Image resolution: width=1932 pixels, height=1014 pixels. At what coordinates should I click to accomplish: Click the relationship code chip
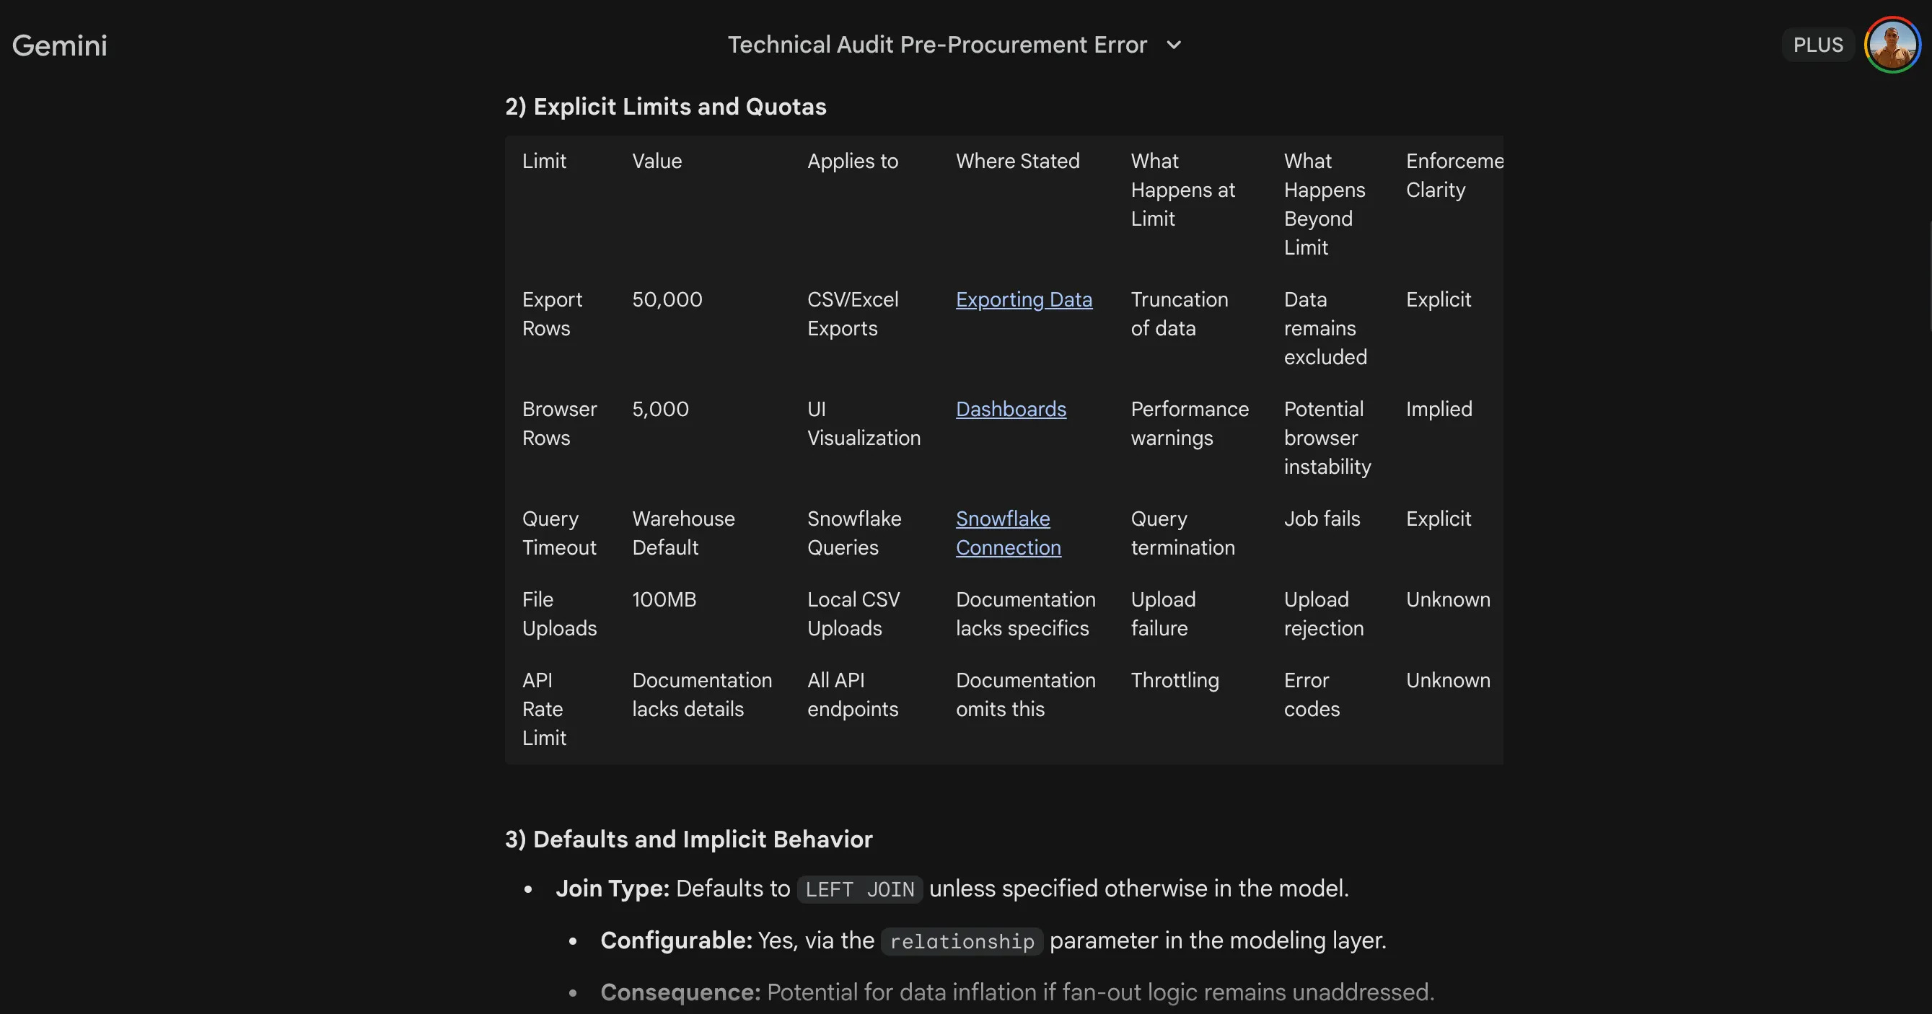962,941
